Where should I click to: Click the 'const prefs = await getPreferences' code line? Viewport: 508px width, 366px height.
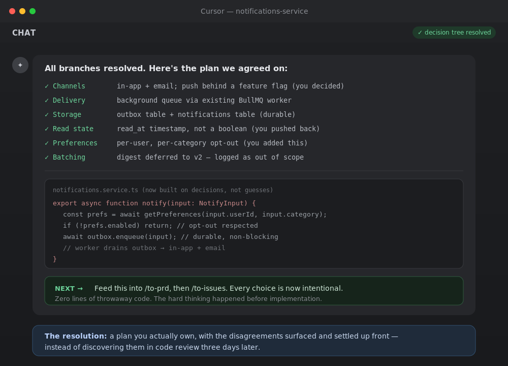click(195, 215)
